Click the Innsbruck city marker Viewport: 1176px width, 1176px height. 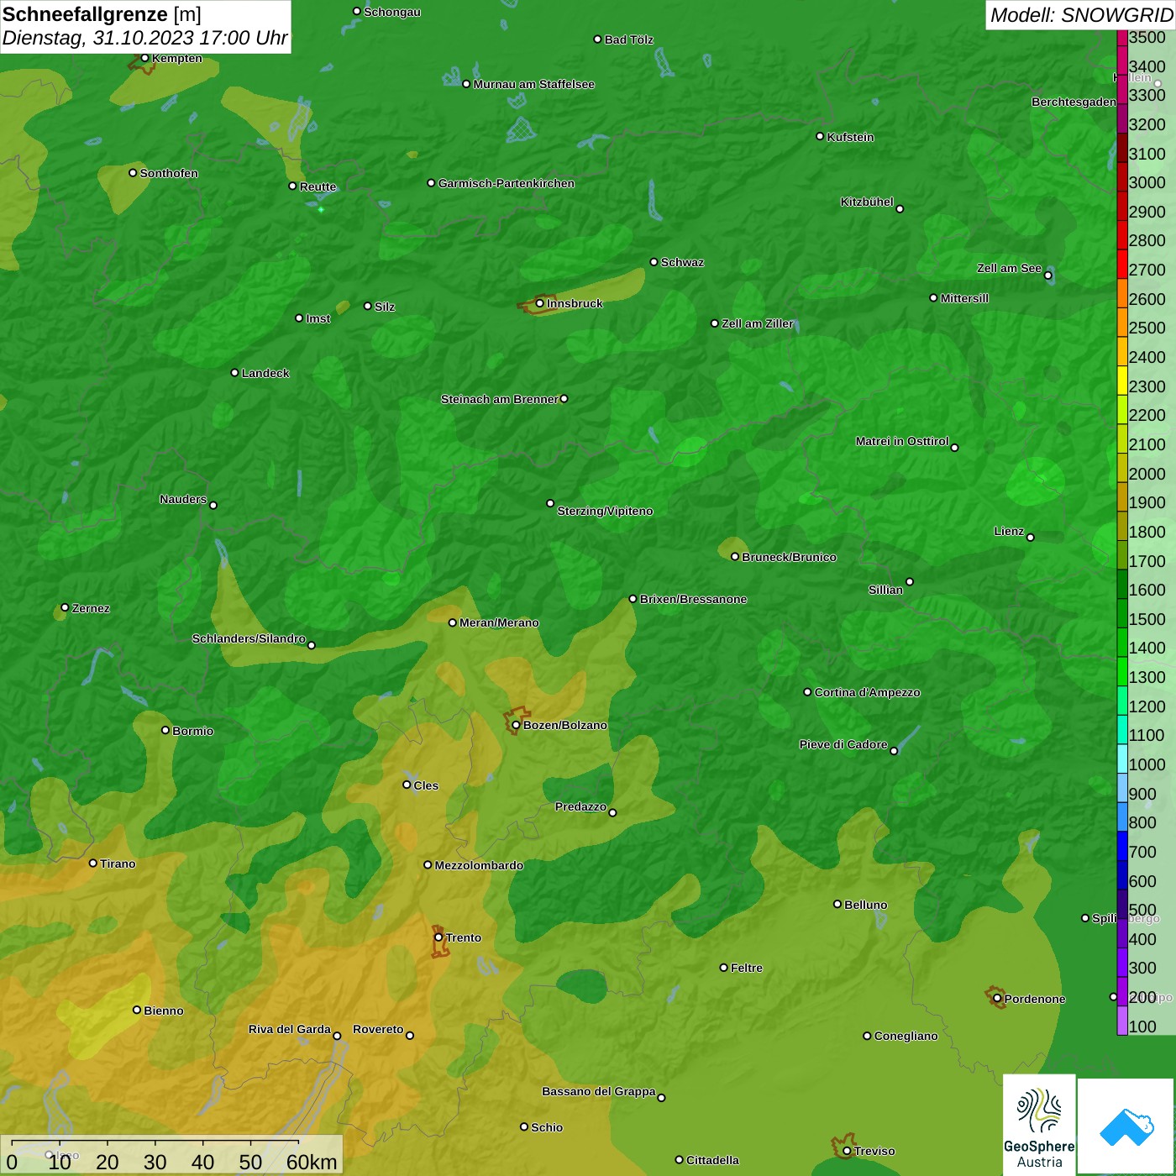[x=539, y=303]
